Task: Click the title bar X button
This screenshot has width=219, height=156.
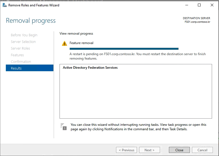Action: (212, 5)
